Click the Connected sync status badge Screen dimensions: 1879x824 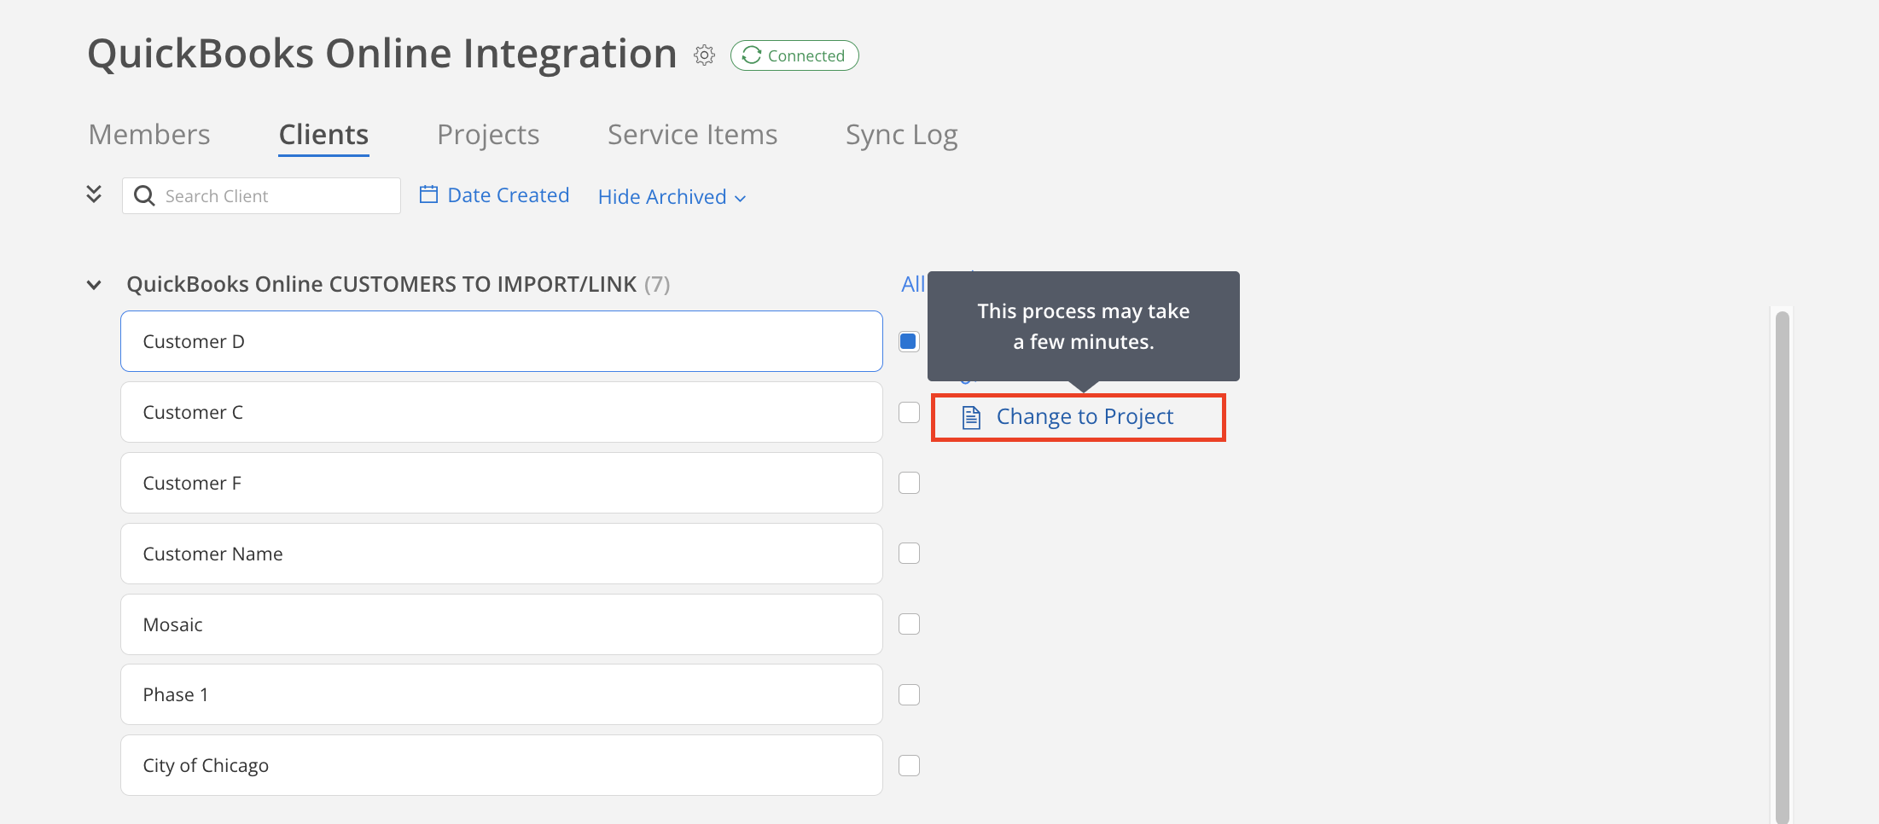794,55
